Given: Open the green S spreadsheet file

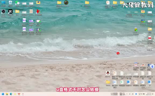Looking at the screenshot, I should point(122,82).
